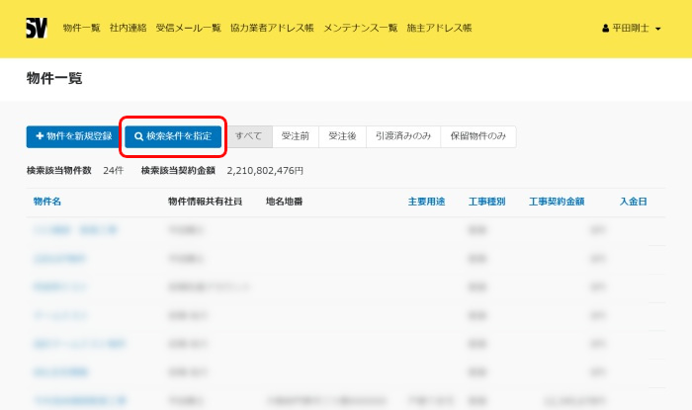Click the SV logo in the header
This screenshot has height=410, width=692.
coord(37,29)
